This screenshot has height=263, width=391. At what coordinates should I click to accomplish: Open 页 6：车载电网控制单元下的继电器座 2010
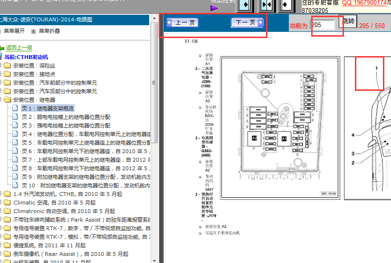pyautogui.click(x=86, y=151)
